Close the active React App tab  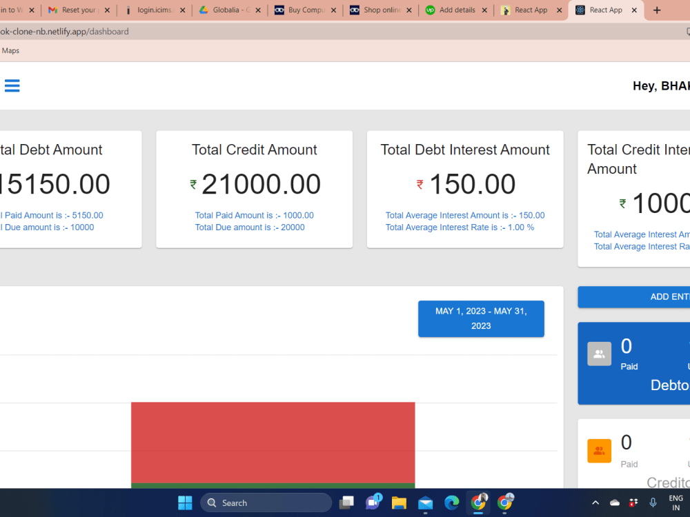point(634,10)
